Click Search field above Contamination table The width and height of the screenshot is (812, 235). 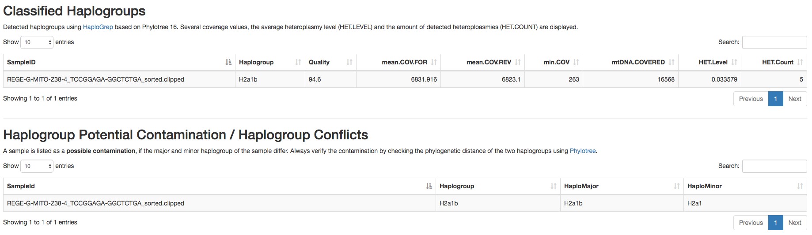[774, 166]
